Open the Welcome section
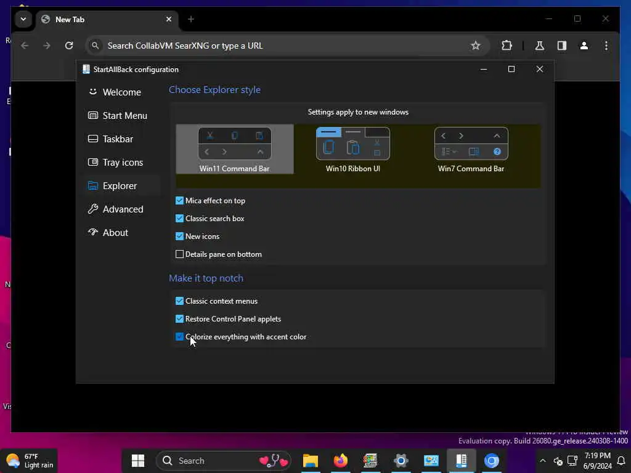Viewport: 631px width, 473px height. (x=115, y=92)
